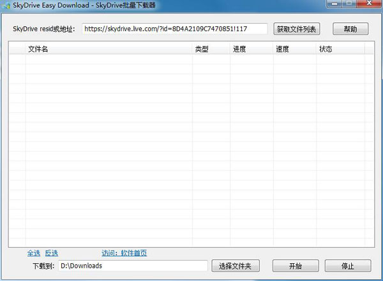Select all files with 全选 link
The height and width of the screenshot is (281, 383).
[34, 253]
